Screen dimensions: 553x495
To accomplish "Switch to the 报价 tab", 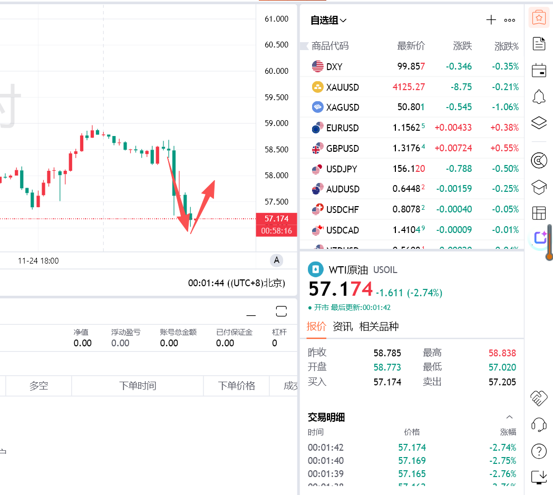I will pos(316,326).
